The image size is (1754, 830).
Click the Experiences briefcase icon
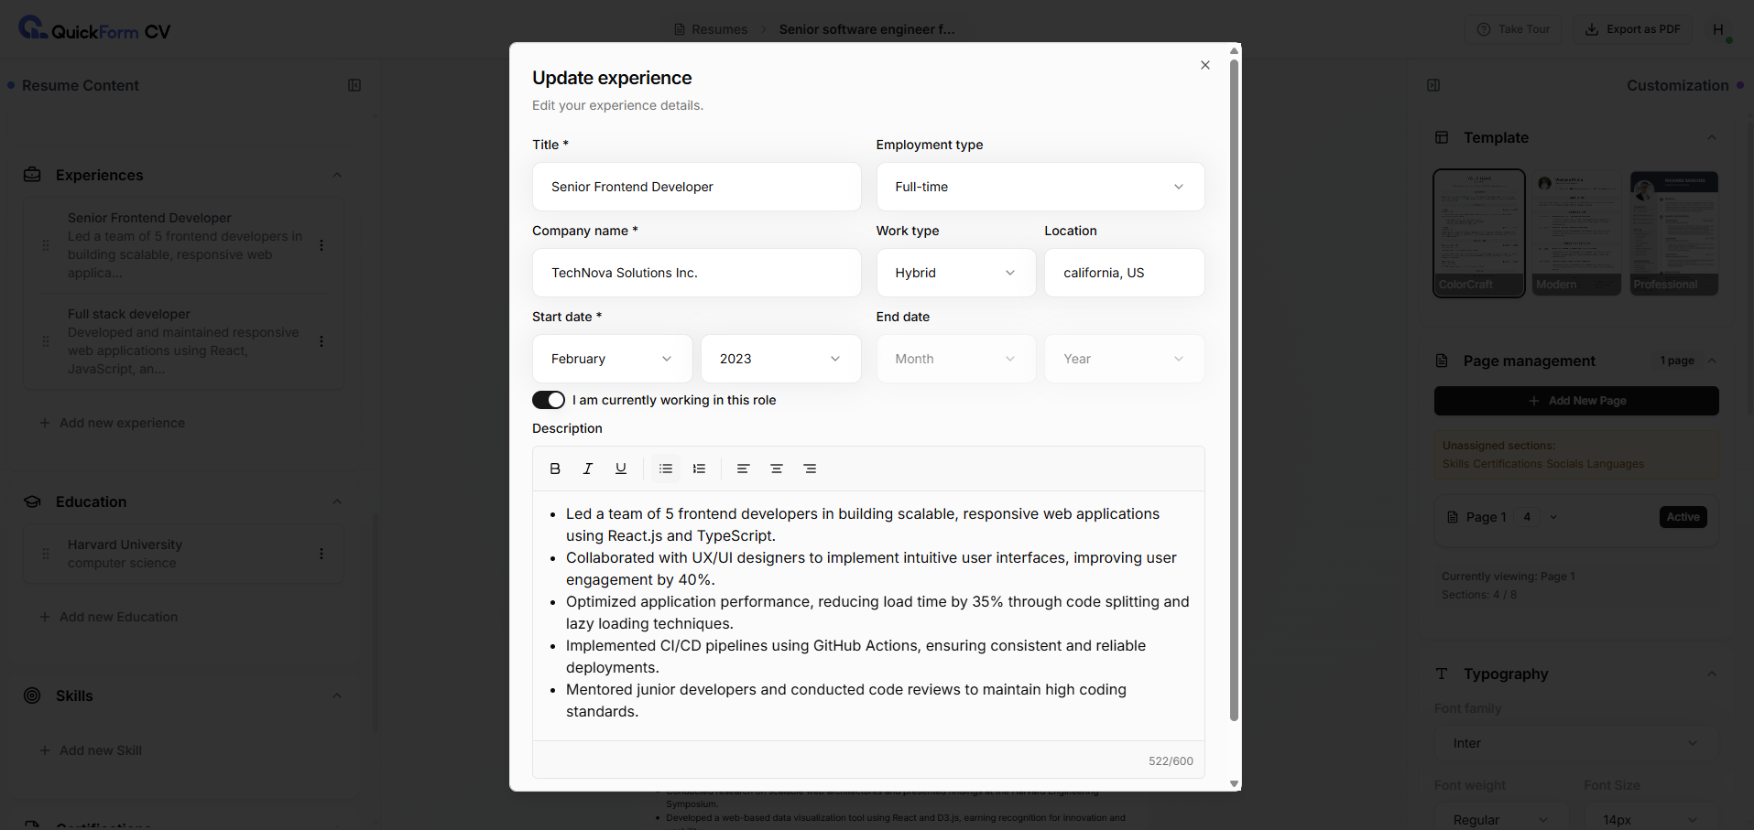click(x=32, y=175)
